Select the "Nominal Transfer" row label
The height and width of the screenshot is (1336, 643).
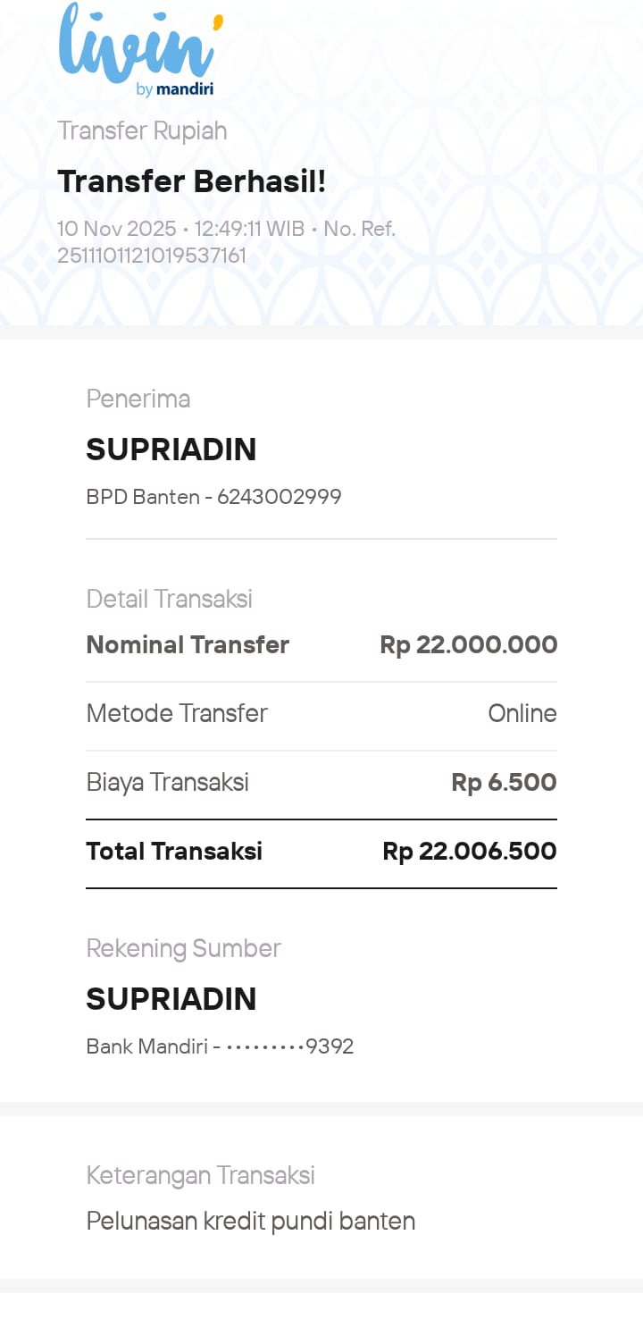click(188, 645)
